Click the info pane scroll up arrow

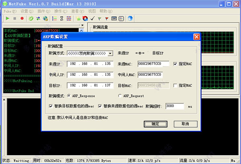(81, 30)
